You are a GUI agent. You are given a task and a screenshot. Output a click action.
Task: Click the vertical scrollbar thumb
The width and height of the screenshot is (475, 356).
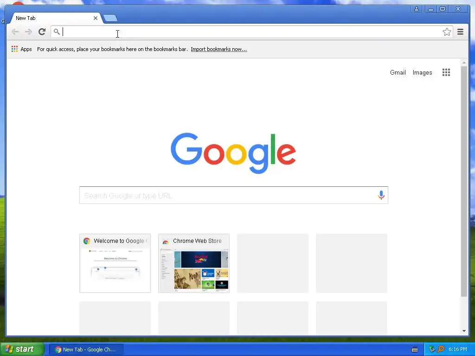(464, 181)
